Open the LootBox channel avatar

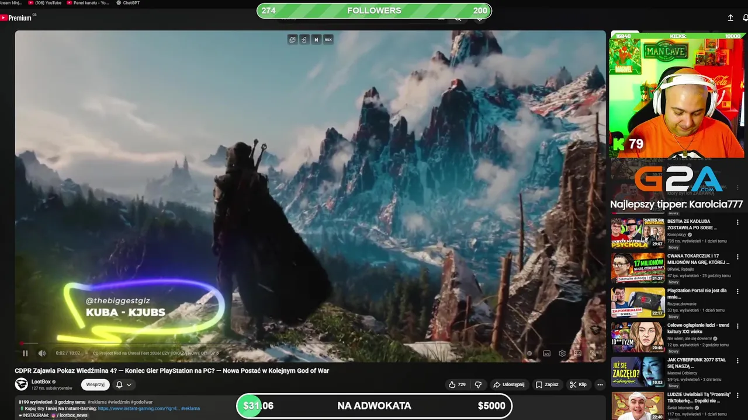click(x=21, y=384)
